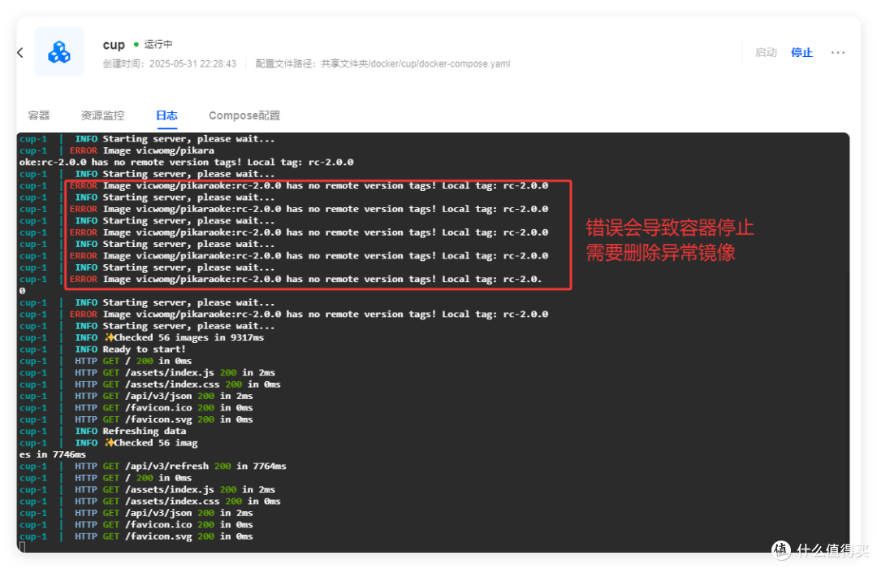Click the green 运行中 status indicator
The width and height of the screenshot is (877, 569).
[148, 45]
